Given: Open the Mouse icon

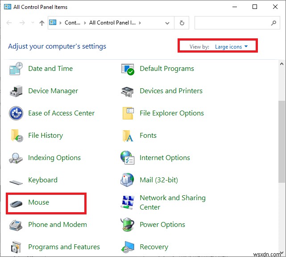Looking at the screenshot, I should point(16,204).
